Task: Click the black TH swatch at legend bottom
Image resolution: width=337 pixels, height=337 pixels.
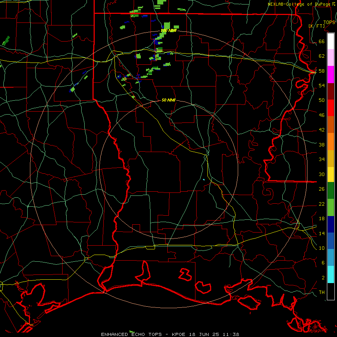Action: [331, 291]
